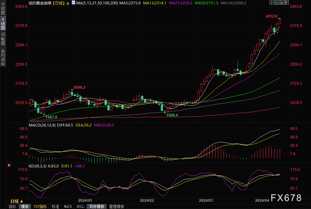Click the circled plus icon next to 日线
This screenshot has width=311, height=209.
pyautogui.click(x=68, y=3)
